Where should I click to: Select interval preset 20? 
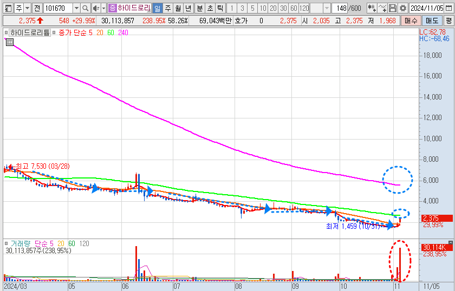tap(274, 8)
